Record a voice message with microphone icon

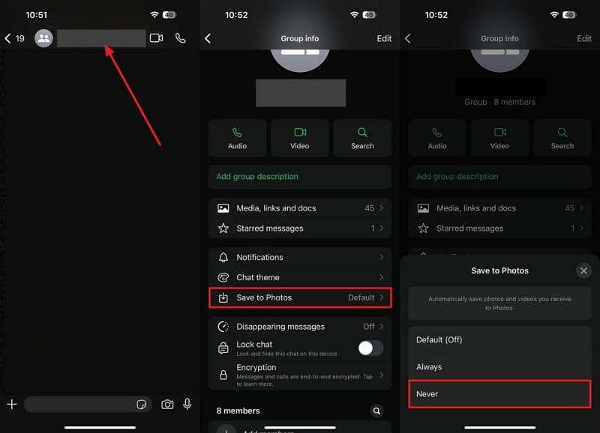[x=187, y=405]
